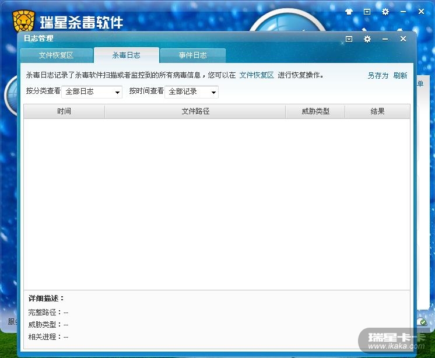Image resolution: width=435 pixels, height=358 pixels.
Task: Minimize the main Rising antivirus window
Action: 403,12
